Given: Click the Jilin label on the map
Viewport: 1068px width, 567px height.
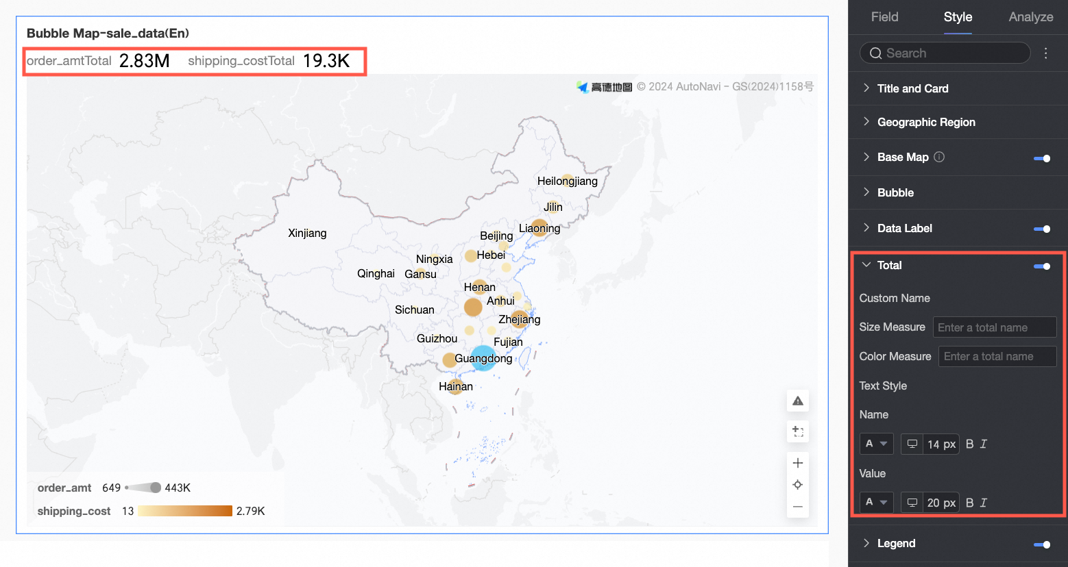Looking at the screenshot, I should [553, 207].
